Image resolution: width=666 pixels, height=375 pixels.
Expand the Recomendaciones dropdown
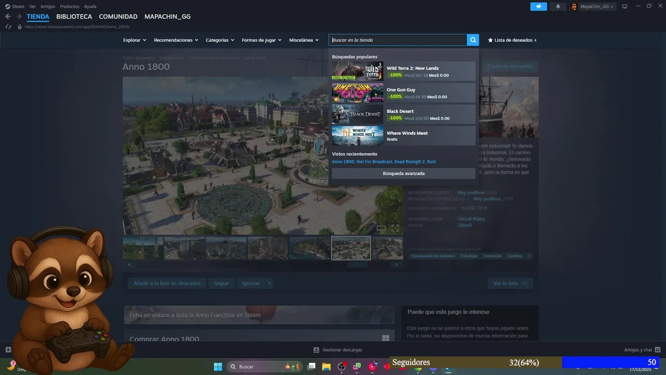pyautogui.click(x=176, y=40)
